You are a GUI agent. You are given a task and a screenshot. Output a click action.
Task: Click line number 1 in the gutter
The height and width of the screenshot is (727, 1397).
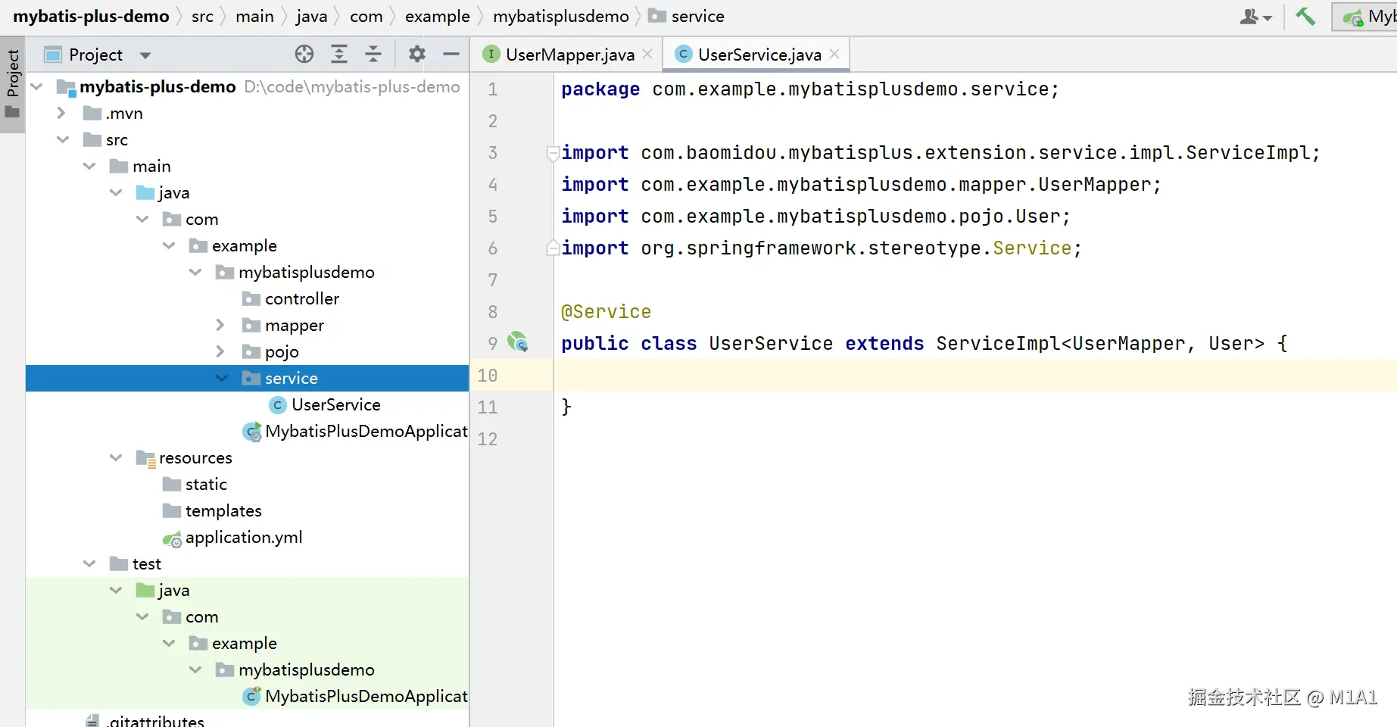pos(492,89)
